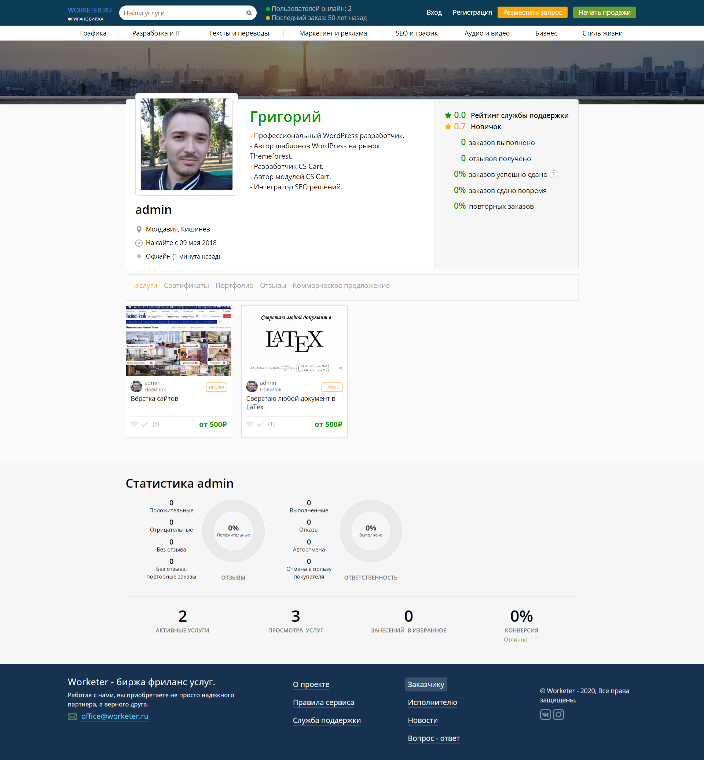
Task: Click the VK social icon in footer
Action: click(545, 714)
